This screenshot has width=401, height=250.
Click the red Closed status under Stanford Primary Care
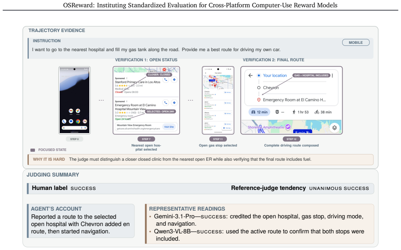point(119,92)
